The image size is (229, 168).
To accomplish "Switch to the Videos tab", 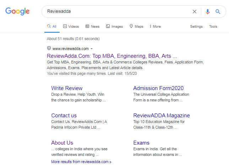I will click(x=71, y=27).
